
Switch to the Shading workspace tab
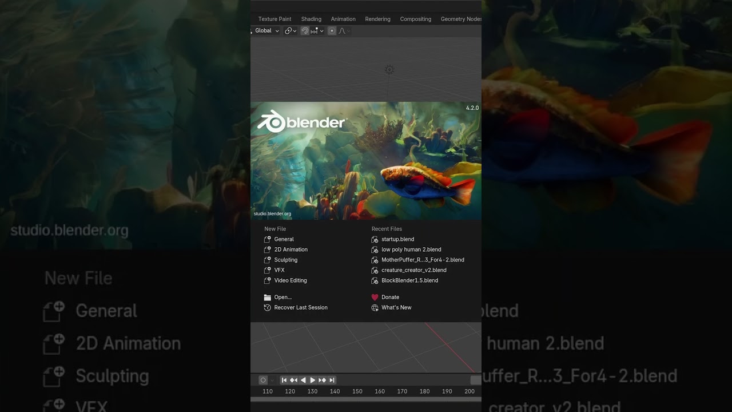pos(311,19)
